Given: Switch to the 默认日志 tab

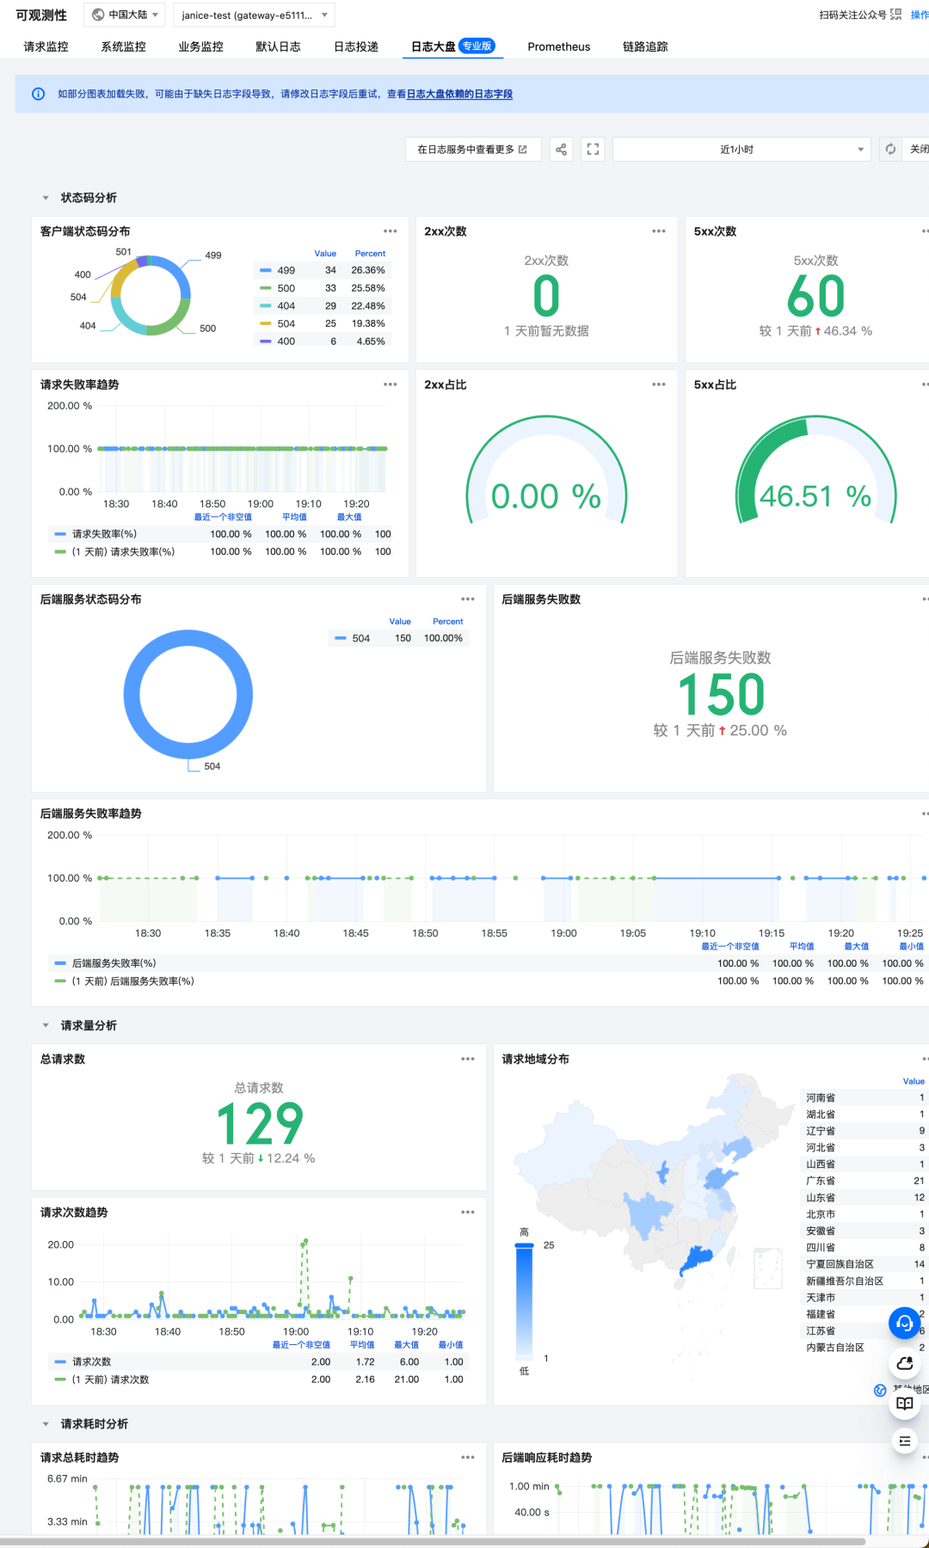Looking at the screenshot, I should click(x=279, y=46).
